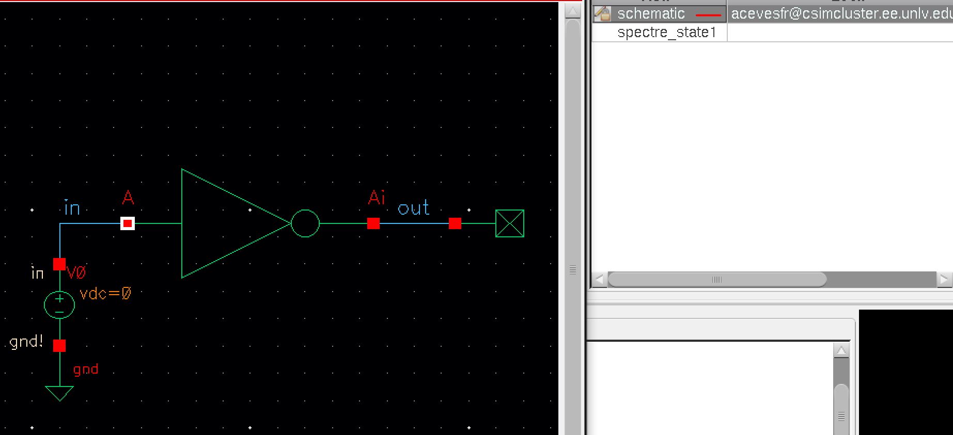The width and height of the screenshot is (953, 435).
Task: Click the red V0 plus terminal square
Action: tap(59, 264)
